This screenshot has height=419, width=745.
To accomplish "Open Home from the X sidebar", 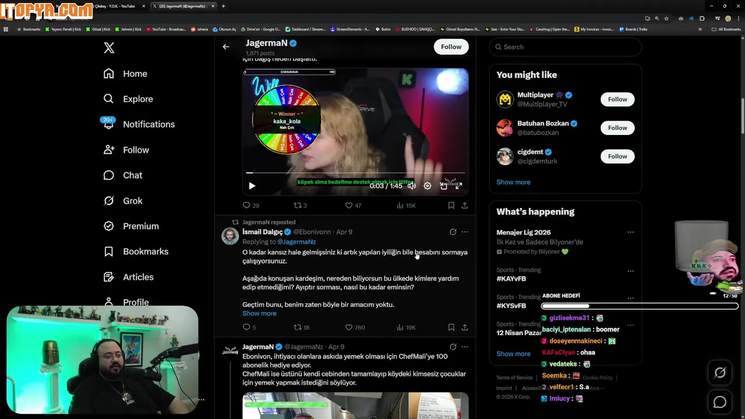I will 125,73.
